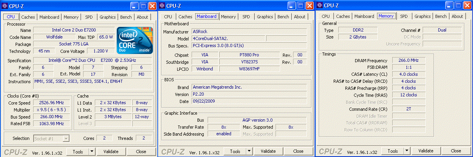Select SPD tab in the middle Mainboard window
The width and height of the screenshot is (473, 157).
pyautogui.click(x=246, y=17)
